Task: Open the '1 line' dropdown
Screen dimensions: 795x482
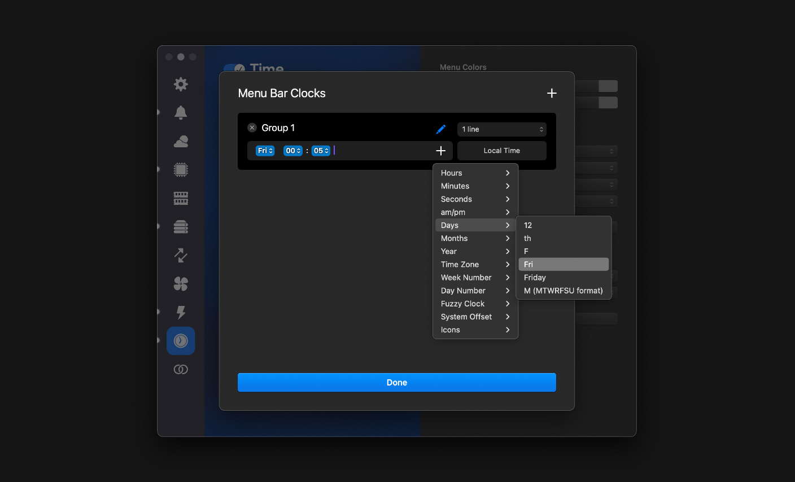Action: pyautogui.click(x=502, y=129)
